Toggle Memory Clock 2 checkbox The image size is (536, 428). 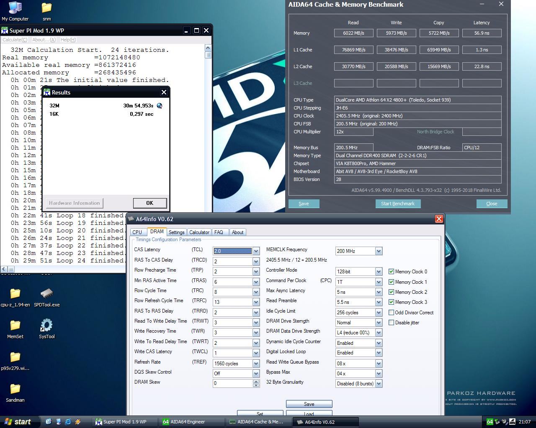[x=391, y=292]
